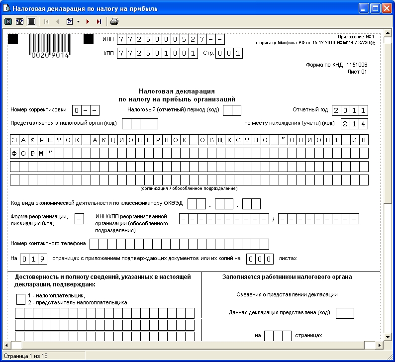Select the fit-to-page-width view icon
Image resolution: width=395 pixels, height=362 pixels.
20,22
